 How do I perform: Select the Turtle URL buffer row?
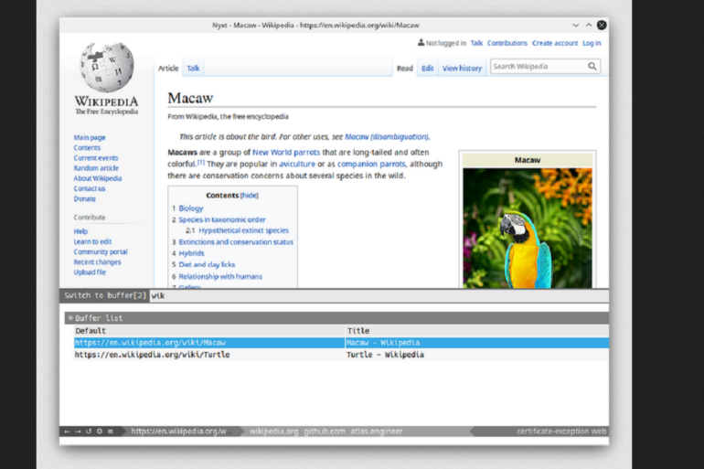(209, 355)
